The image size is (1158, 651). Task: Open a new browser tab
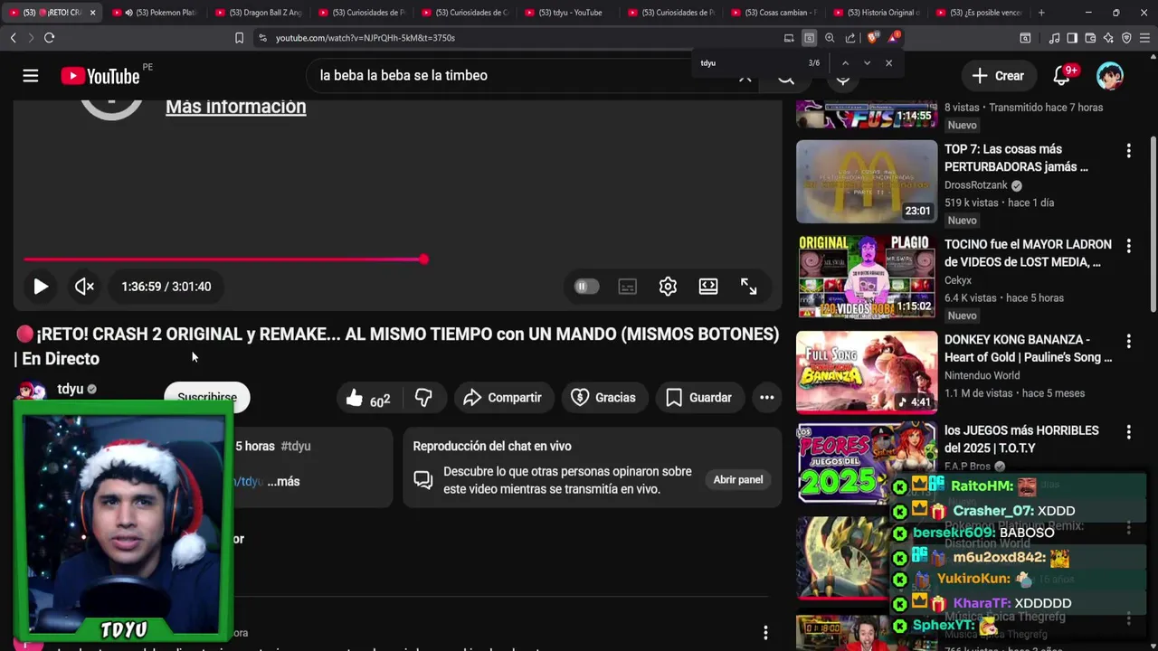(1041, 13)
